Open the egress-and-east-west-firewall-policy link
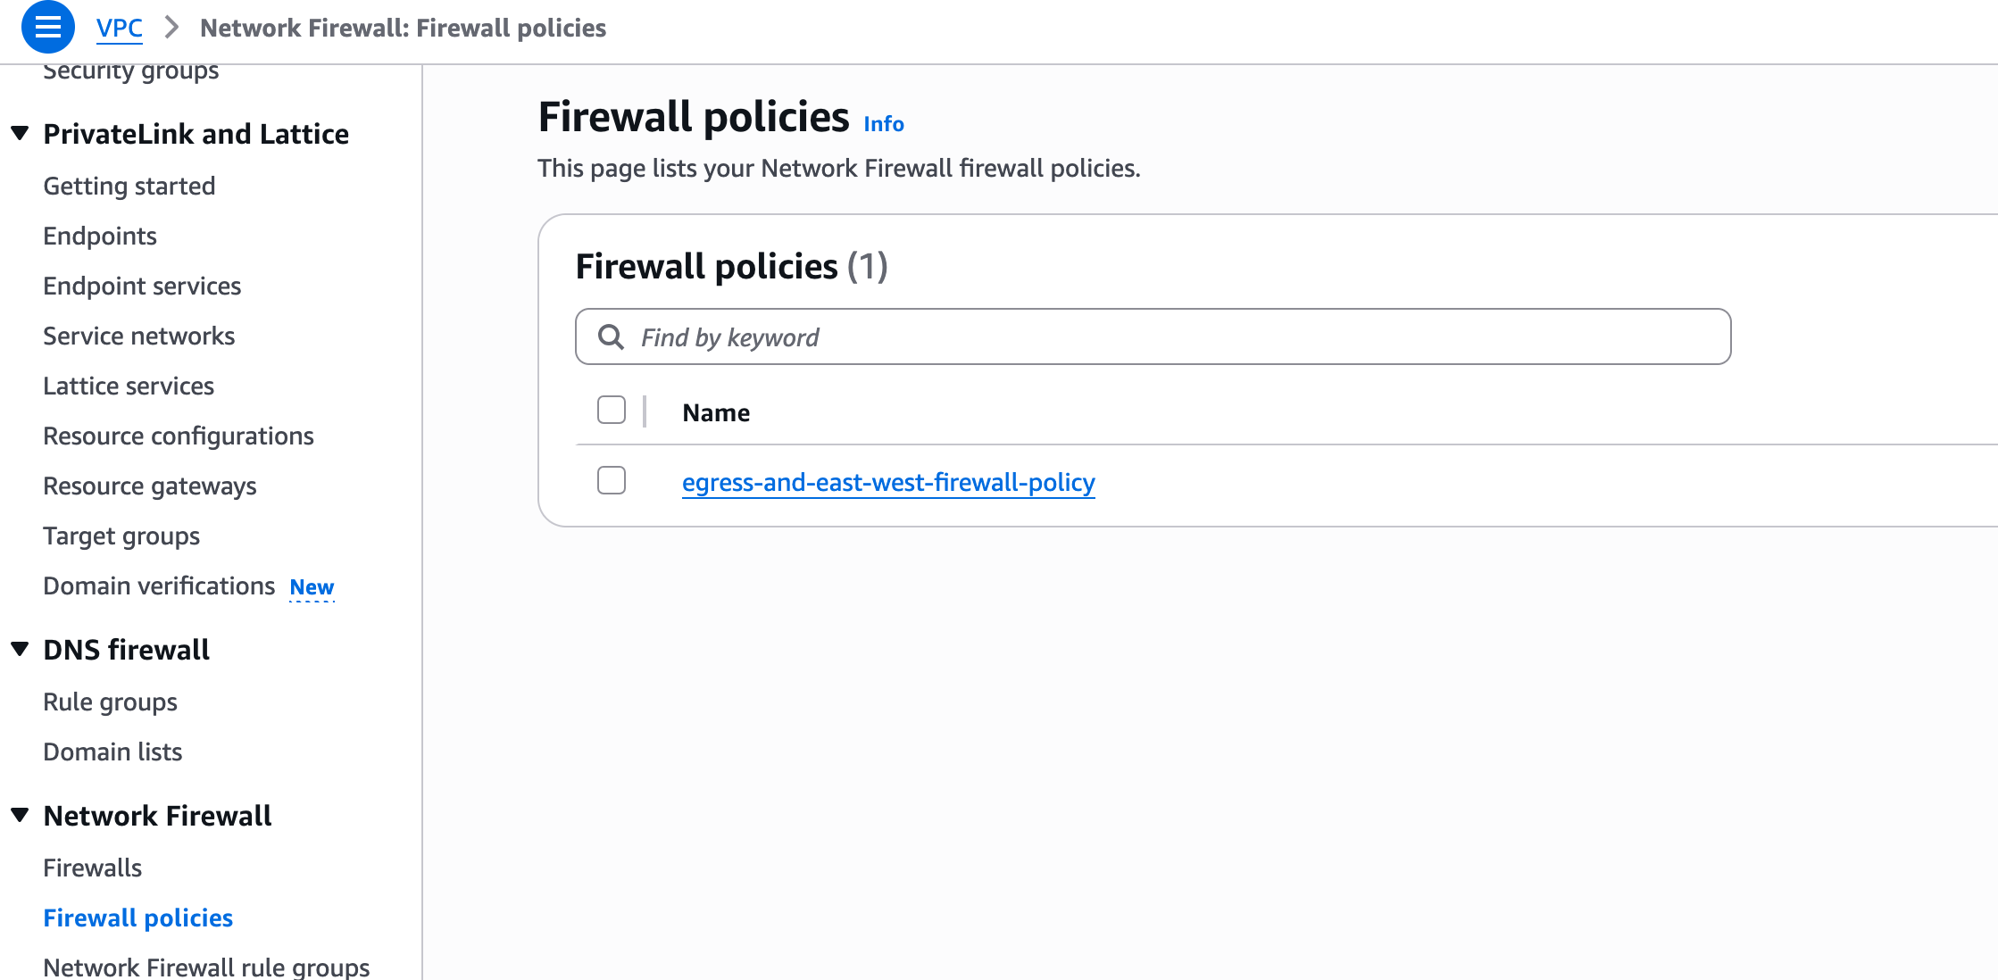This screenshot has height=980, width=1998. pyautogui.click(x=888, y=483)
